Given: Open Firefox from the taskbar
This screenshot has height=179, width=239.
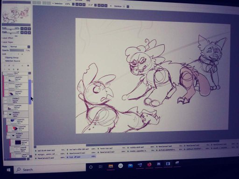Looking at the screenshot, I should [x=149, y=165].
